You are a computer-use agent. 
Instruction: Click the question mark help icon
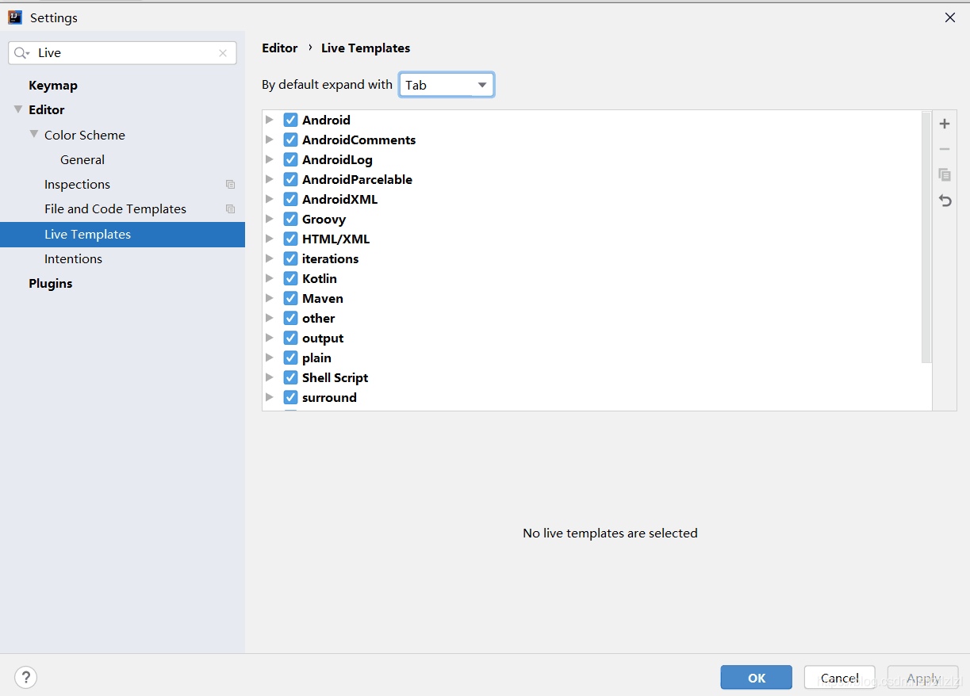(26, 677)
